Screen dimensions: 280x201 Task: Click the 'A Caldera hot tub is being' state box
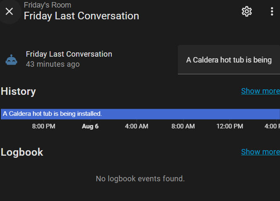click(x=229, y=60)
